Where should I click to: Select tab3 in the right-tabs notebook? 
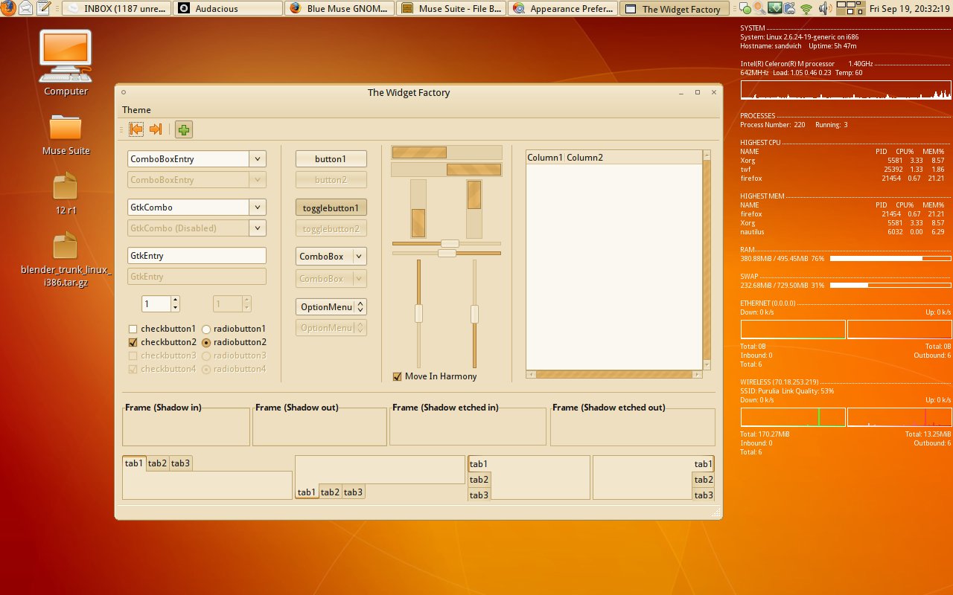click(x=704, y=495)
